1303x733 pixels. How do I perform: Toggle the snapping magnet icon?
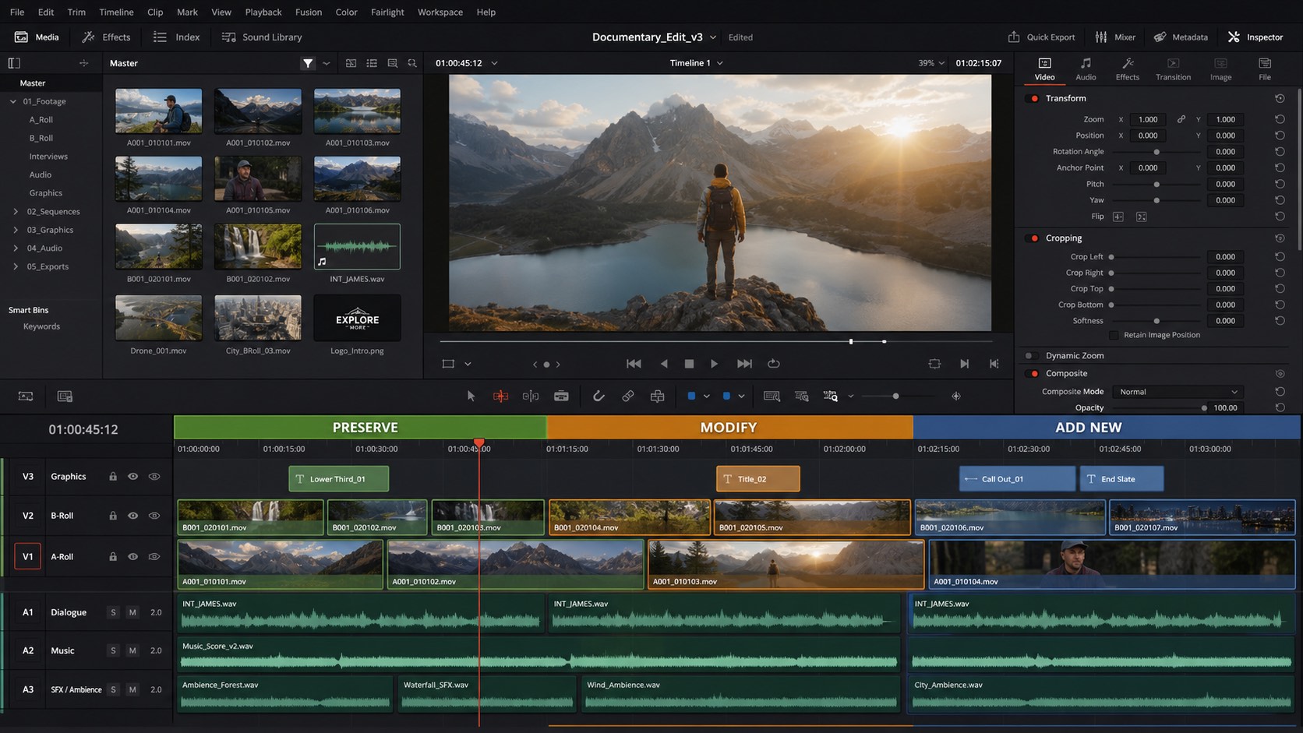point(599,396)
